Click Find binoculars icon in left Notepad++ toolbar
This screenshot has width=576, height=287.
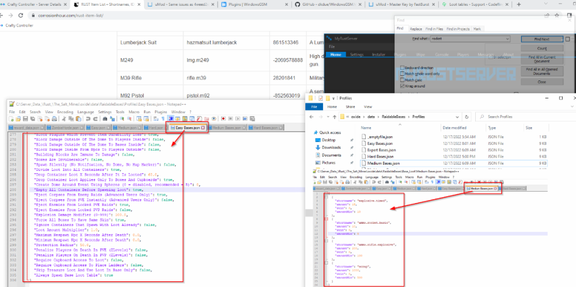[x=105, y=118]
